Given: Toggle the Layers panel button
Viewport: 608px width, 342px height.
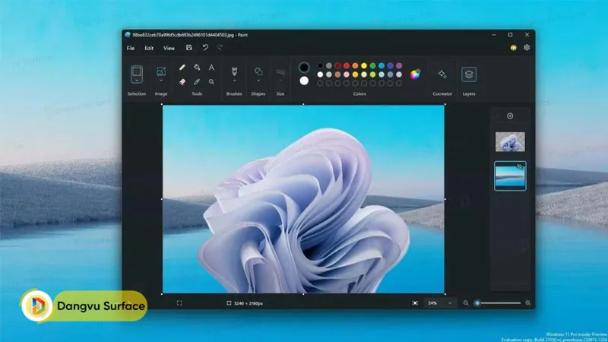Looking at the screenshot, I should tap(469, 74).
